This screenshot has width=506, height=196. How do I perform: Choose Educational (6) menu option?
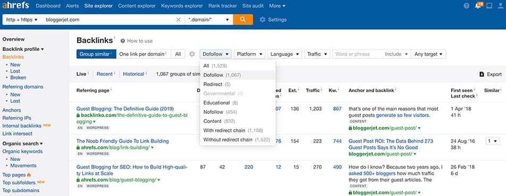point(238,103)
